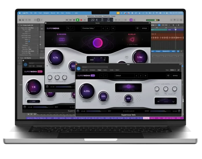Open the LCD display mode dropdown arrow

pyautogui.click(x=112, y=20)
